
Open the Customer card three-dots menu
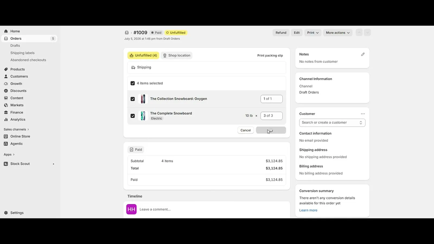coord(363,114)
